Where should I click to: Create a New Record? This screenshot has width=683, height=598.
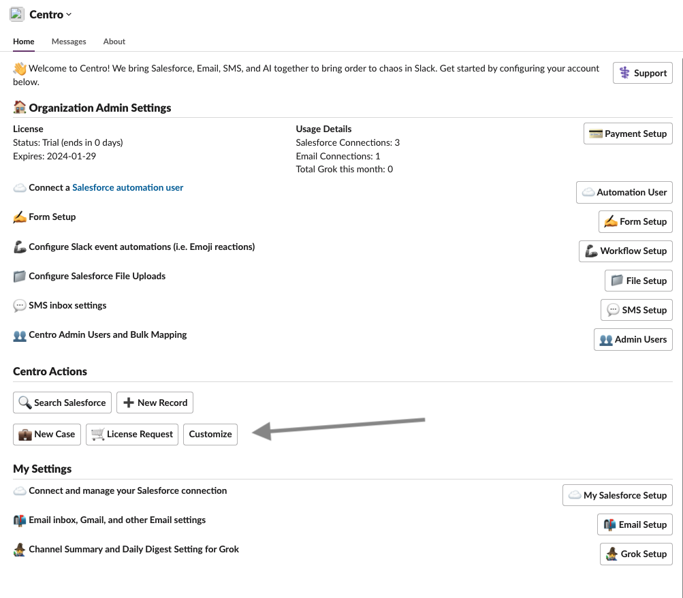155,403
